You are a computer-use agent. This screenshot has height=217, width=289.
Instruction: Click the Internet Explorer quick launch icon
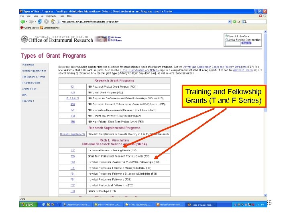point(44,205)
